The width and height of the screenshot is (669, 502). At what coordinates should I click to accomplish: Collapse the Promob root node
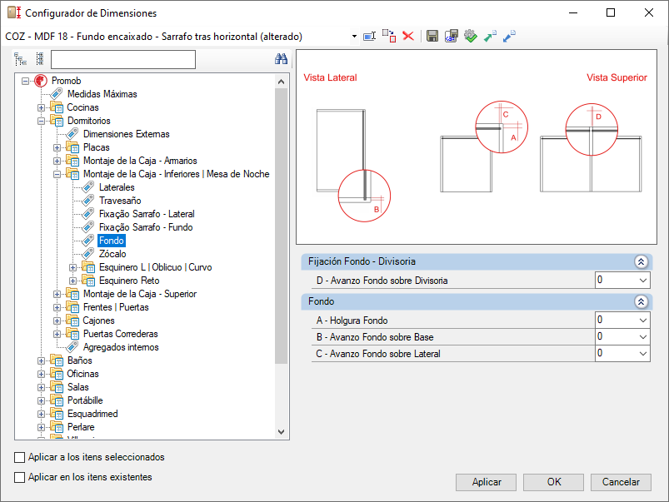[26, 81]
